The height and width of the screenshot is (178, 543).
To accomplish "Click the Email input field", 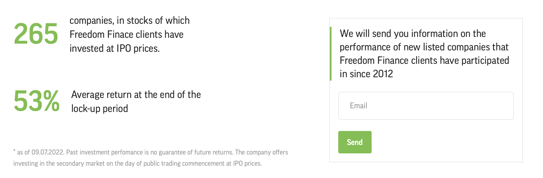I will tap(426, 106).
